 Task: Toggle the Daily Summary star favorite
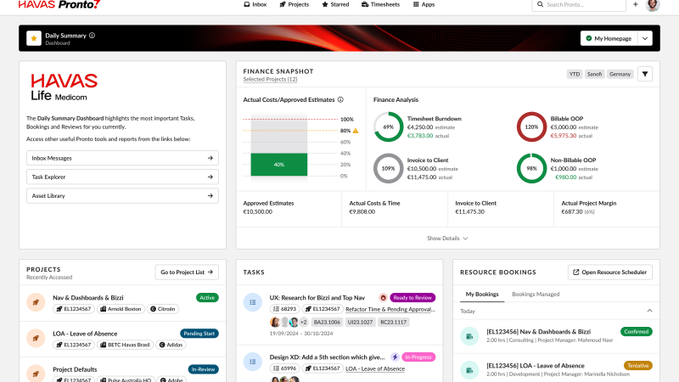pyautogui.click(x=34, y=38)
